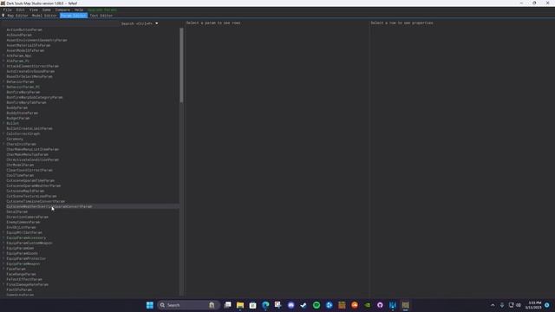Viewport: 555px width, 312px height.
Task: Select BaseChrSelectMenuParam row
Action: tap(29, 76)
